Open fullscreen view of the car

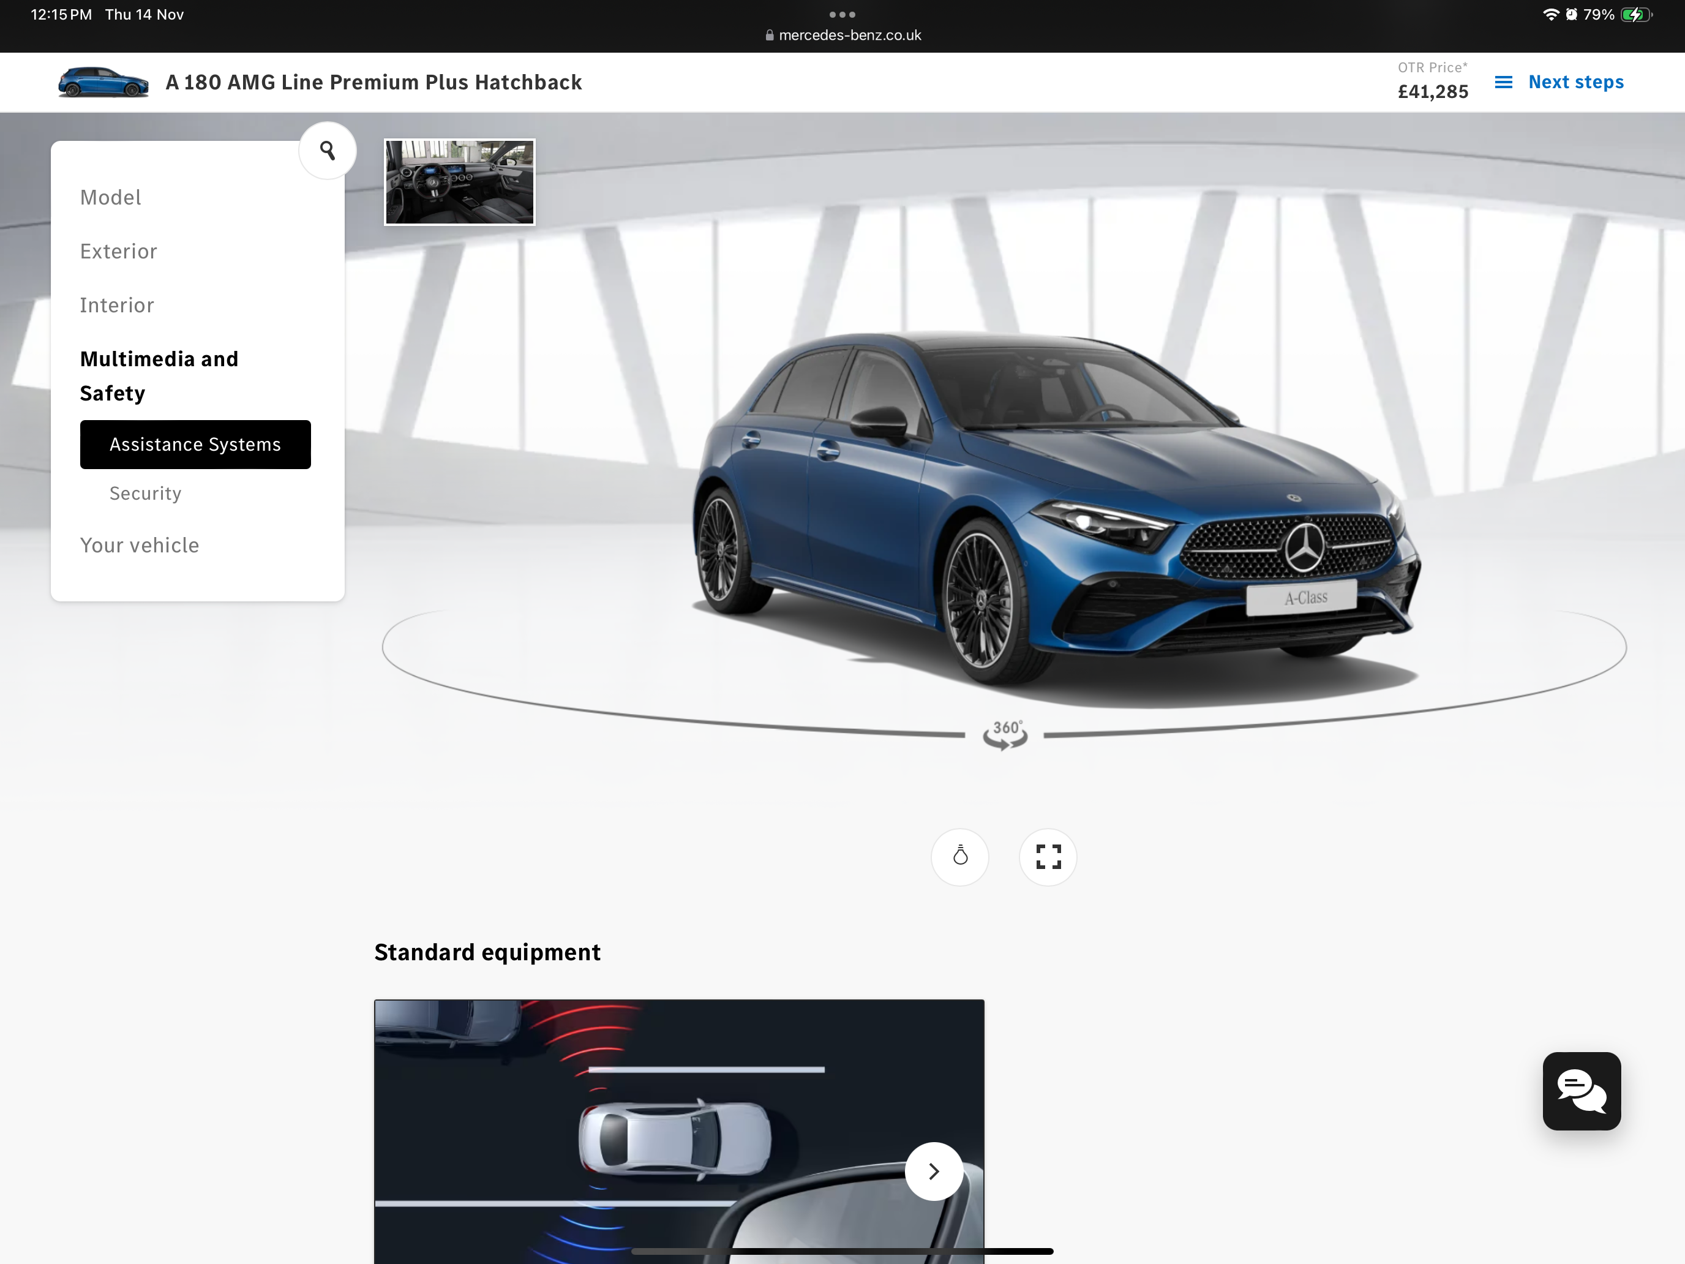1048,856
